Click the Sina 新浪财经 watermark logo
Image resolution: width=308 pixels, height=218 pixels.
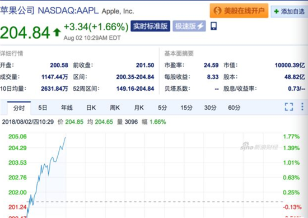[x=259, y=146]
